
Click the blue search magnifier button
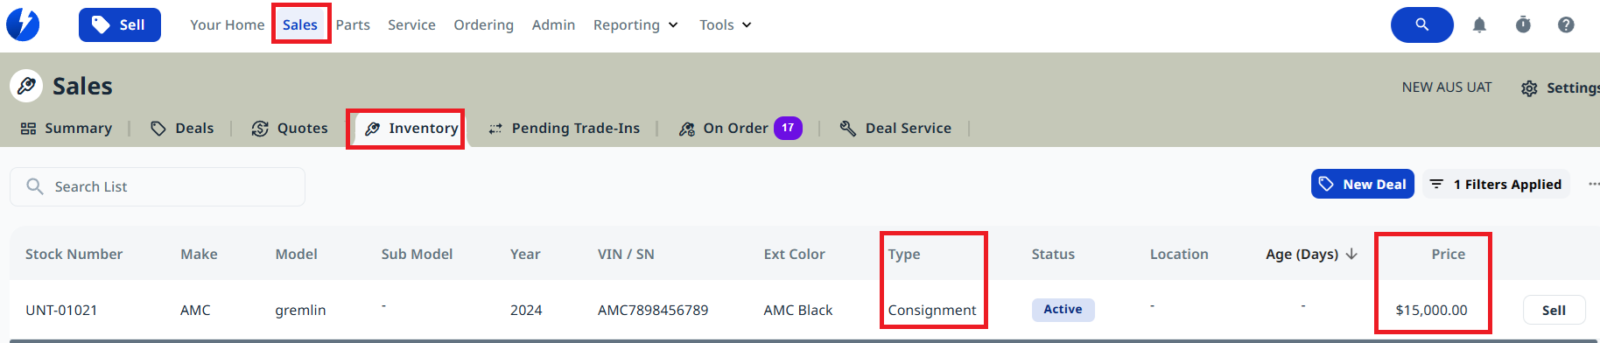coord(1422,24)
